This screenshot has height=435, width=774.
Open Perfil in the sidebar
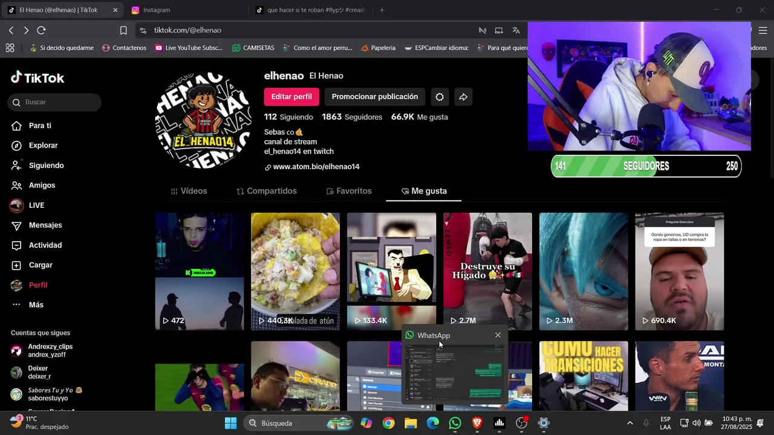(x=37, y=285)
